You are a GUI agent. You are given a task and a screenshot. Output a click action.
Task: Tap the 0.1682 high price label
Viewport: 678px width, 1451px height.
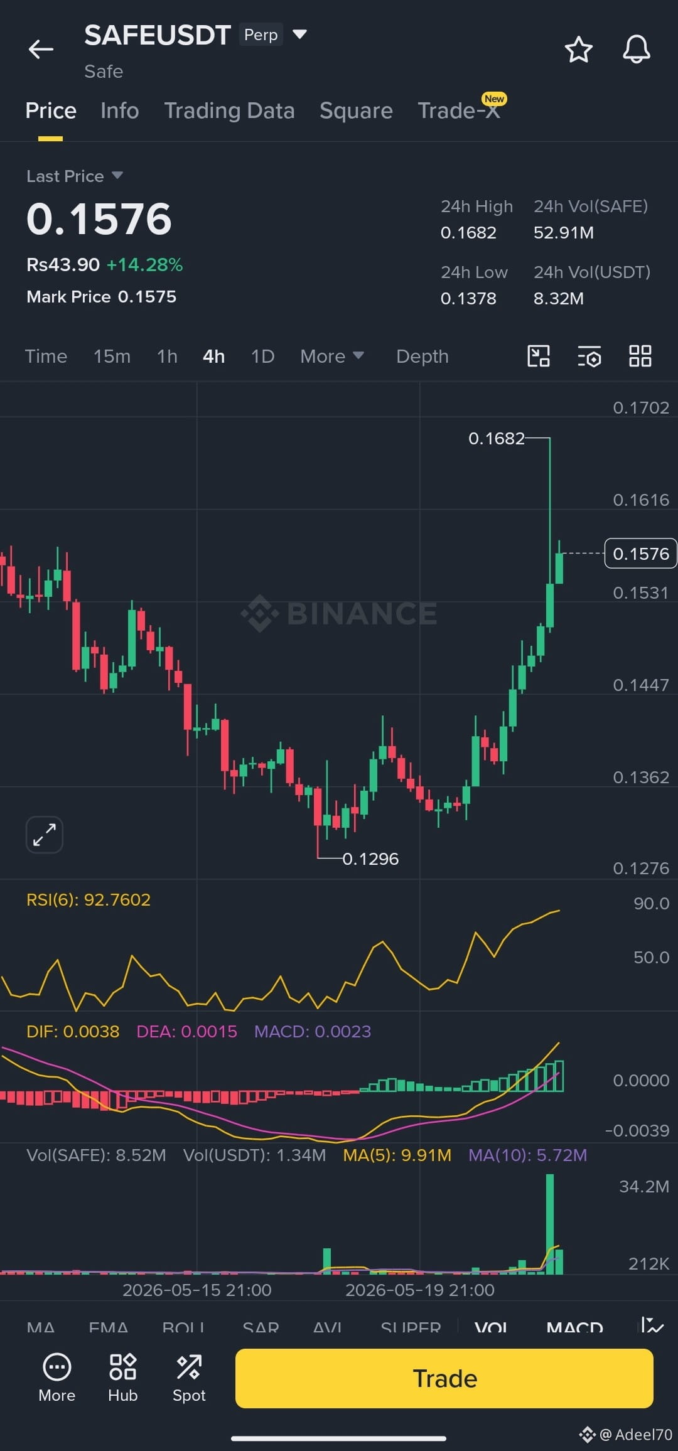click(497, 438)
